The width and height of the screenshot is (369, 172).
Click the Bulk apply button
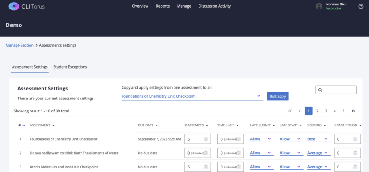[x=278, y=96]
